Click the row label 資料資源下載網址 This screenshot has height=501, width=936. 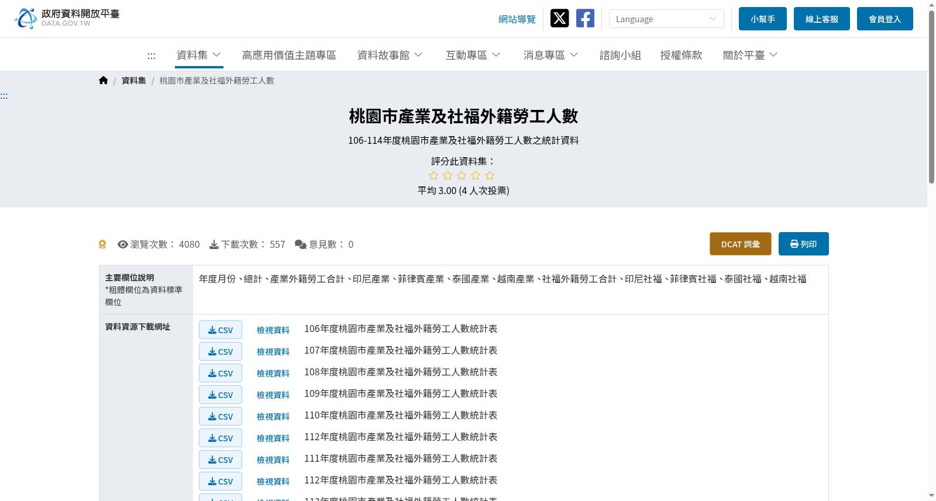[x=137, y=327]
